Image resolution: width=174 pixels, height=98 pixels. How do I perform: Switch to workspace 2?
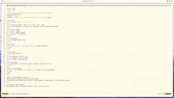pyautogui.click(x=6, y=1)
